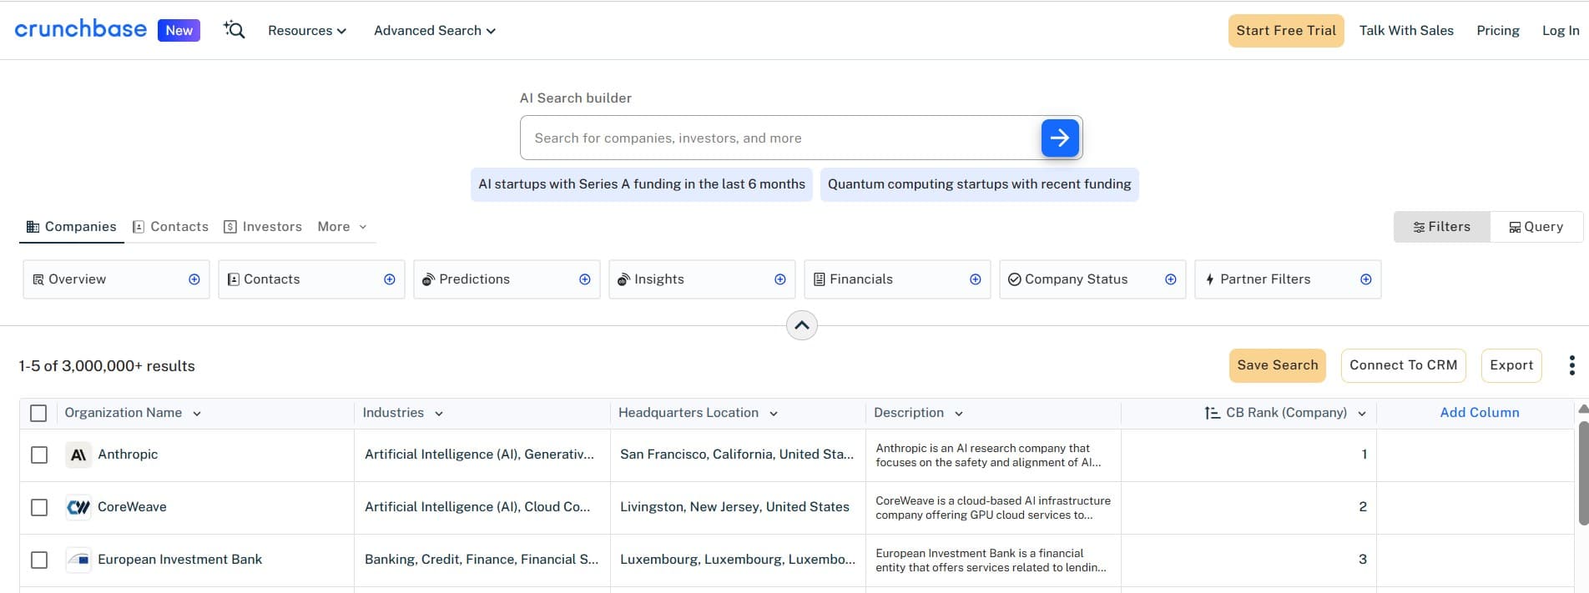Check the European Investment Bank row checkbox

[39, 560]
